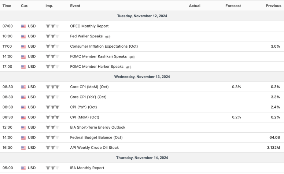This screenshot has width=284, height=174.
Task: Open the Core CPI (YoY) (Oct) event
Action: 88,97
